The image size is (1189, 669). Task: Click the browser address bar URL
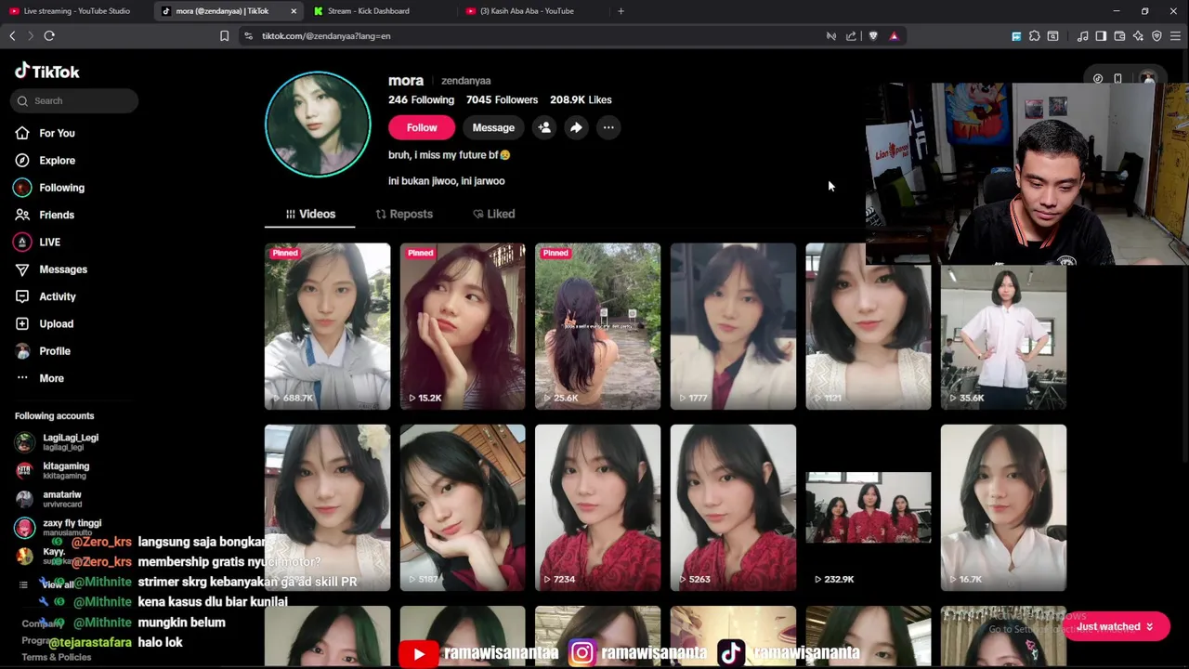(x=326, y=35)
